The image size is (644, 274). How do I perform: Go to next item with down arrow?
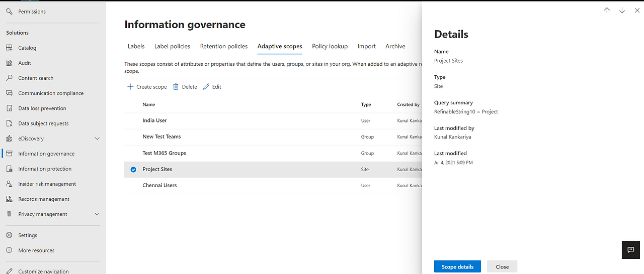point(622,11)
